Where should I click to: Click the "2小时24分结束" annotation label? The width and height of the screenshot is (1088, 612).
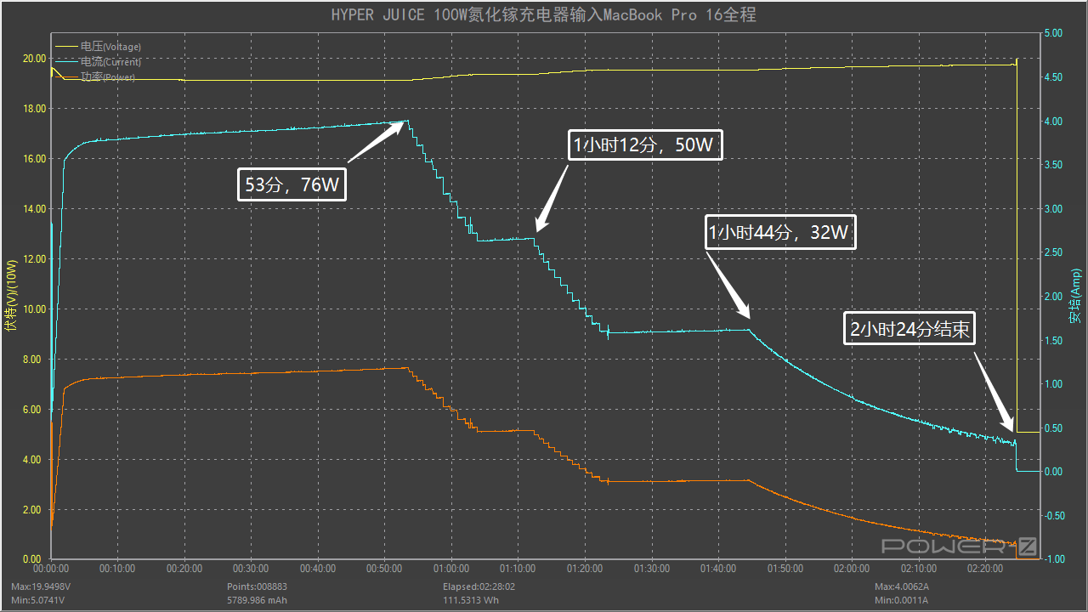tap(909, 329)
